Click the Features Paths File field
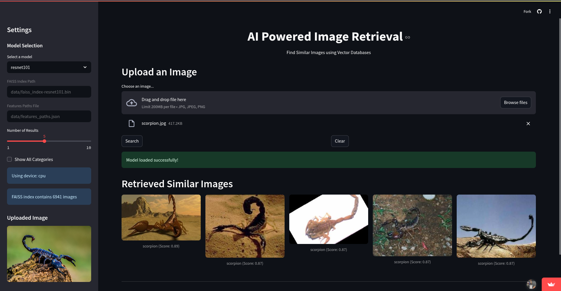The height and width of the screenshot is (291, 561). (x=49, y=116)
